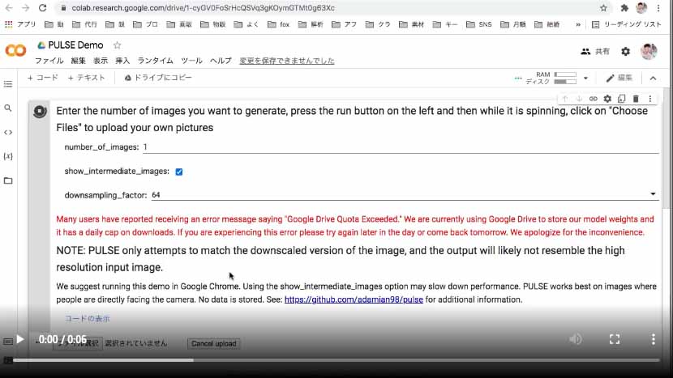Open the fox bookmark folder
This screenshot has width=673, height=378.
click(279, 24)
